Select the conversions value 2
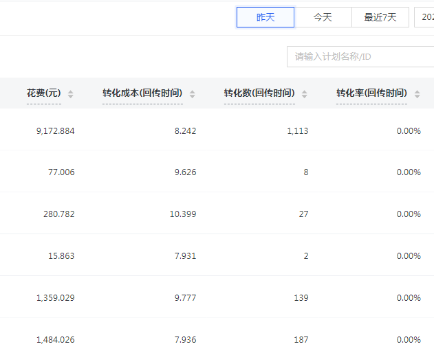The width and height of the screenshot is (434, 353). click(306, 255)
